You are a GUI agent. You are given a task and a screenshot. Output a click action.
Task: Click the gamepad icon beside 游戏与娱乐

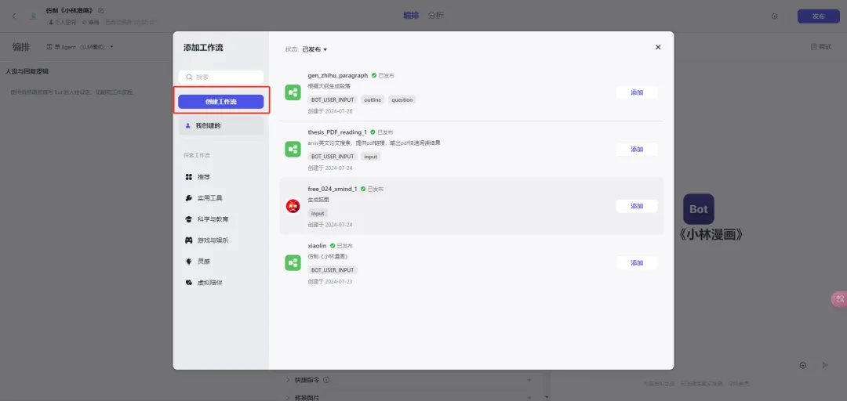coord(188,240)
